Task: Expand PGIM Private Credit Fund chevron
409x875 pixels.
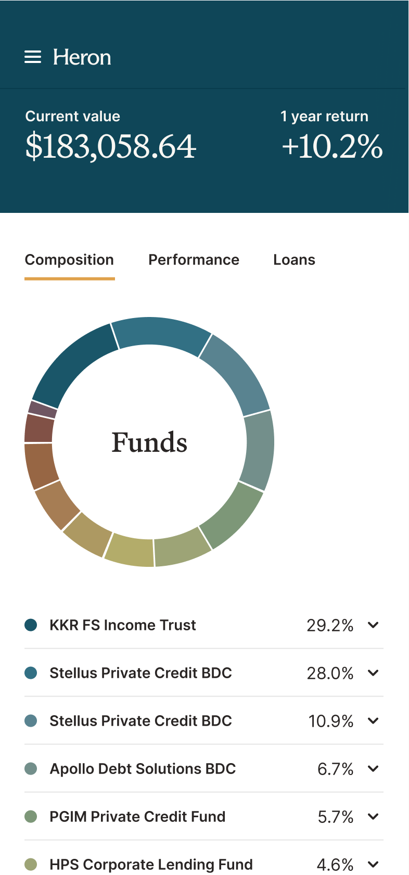Action: click(373, 816)
